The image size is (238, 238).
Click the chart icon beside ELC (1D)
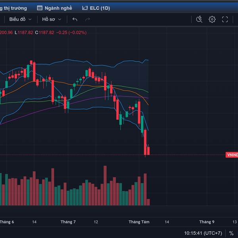(x=85, y=8)
